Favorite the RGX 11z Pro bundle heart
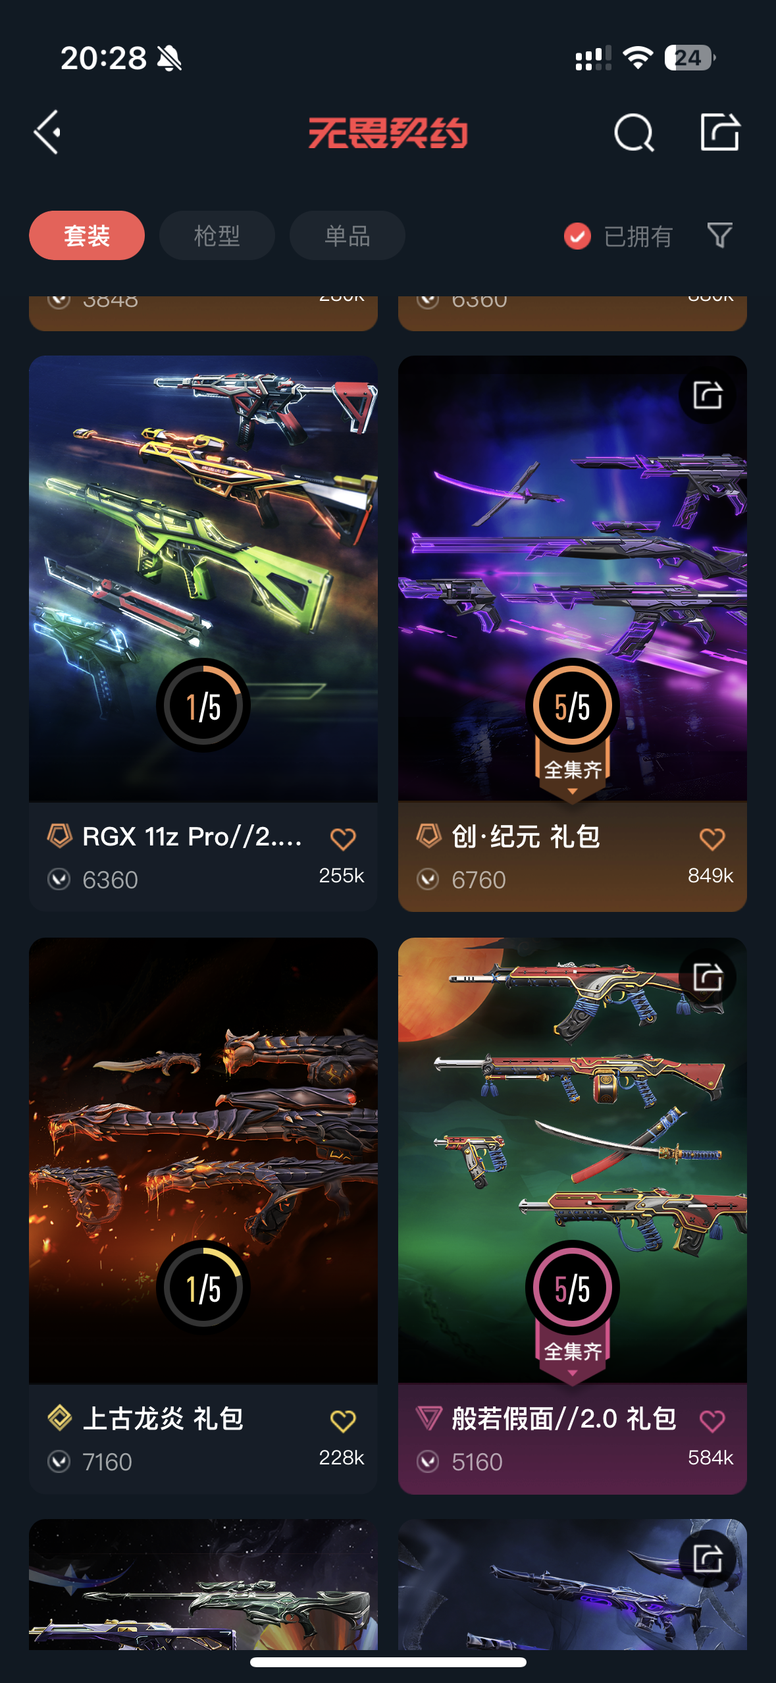Screen dimensions: 776x1683 pos(343,839)
